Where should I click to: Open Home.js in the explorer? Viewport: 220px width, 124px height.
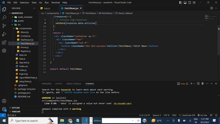(x=23, y=48)
